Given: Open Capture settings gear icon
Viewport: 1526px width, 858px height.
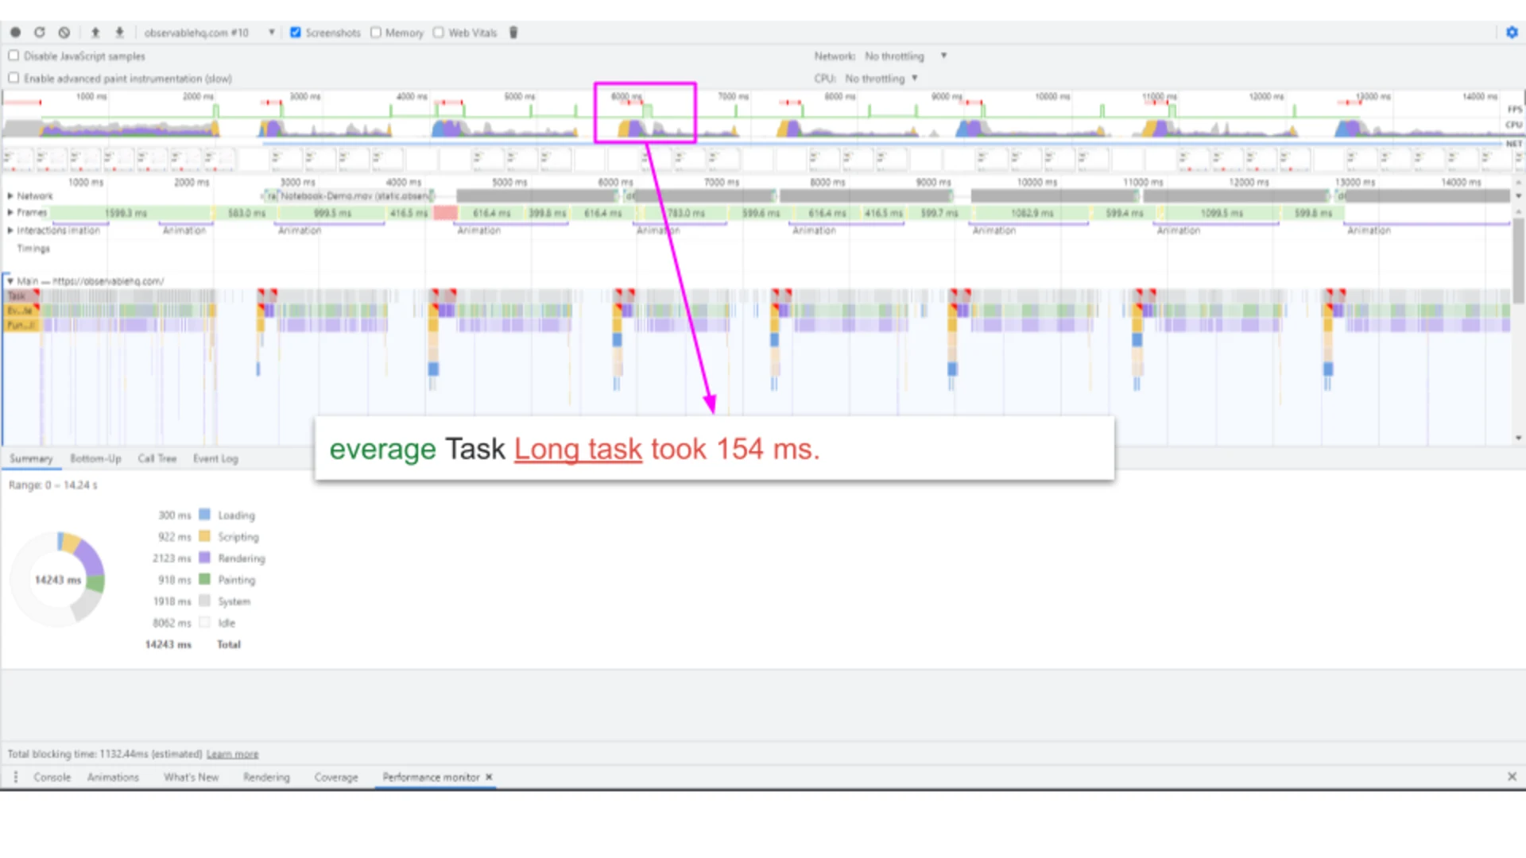Looking at the screenshot, I should 1512,33.
